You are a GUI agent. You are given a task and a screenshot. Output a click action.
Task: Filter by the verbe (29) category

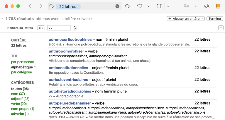19,104
